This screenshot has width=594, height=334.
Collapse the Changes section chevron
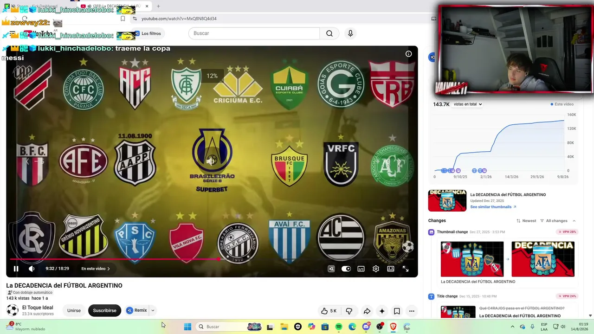coord(574,221)
